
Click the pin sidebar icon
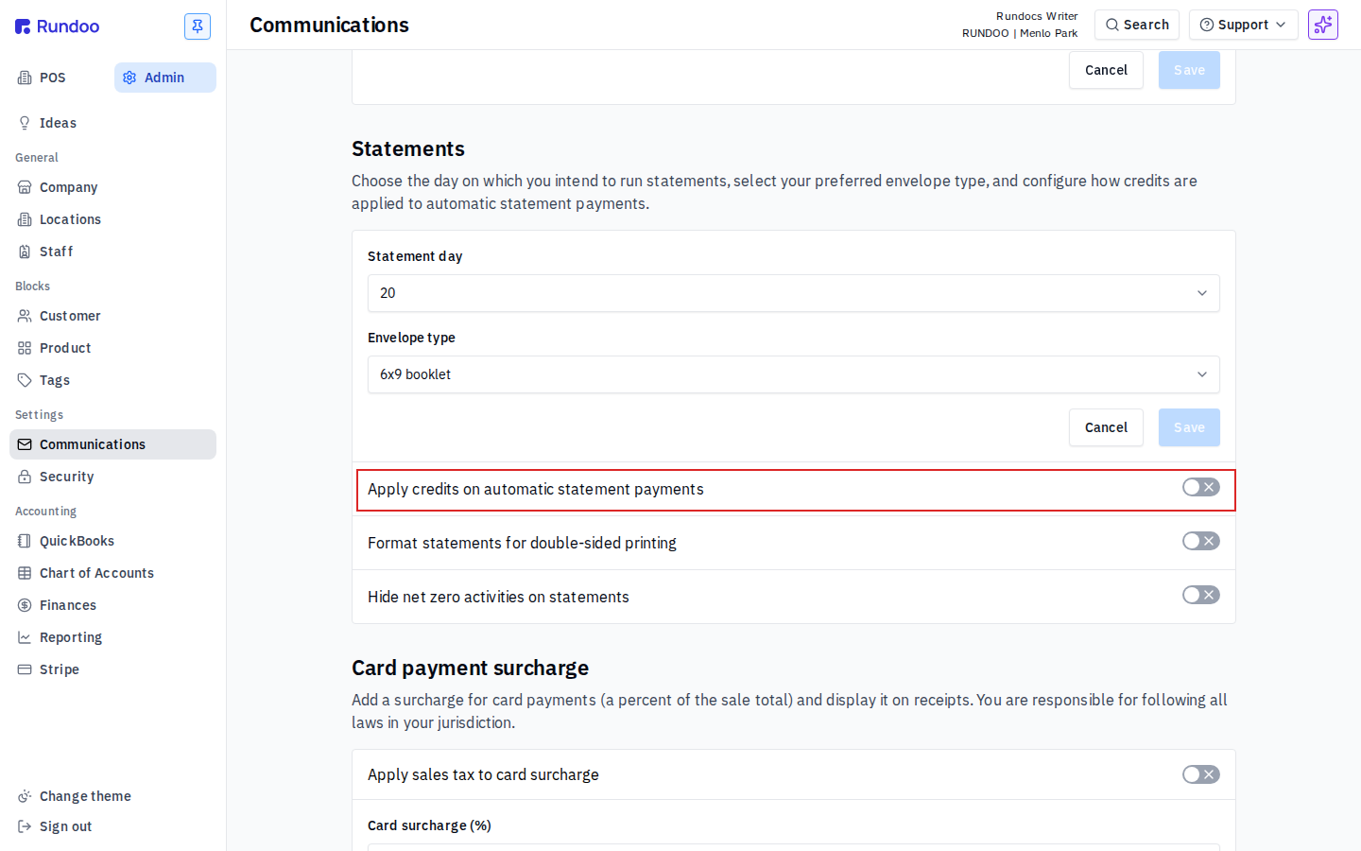point(198,26)
